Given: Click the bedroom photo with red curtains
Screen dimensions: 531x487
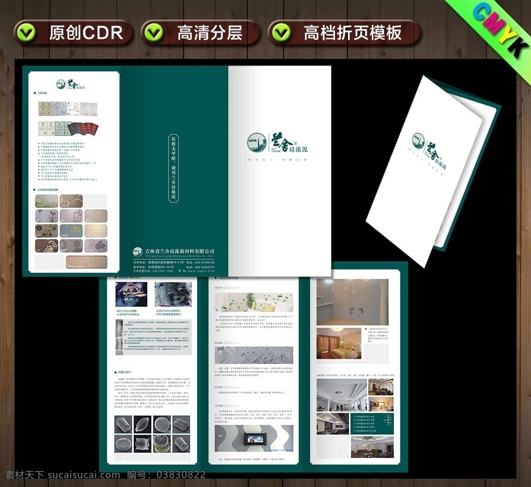Looking at the screenshot, I should pos(339,343).
